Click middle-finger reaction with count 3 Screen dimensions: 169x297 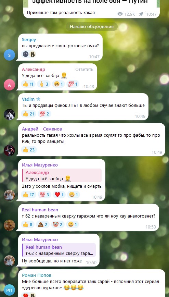tap(44, 84)
